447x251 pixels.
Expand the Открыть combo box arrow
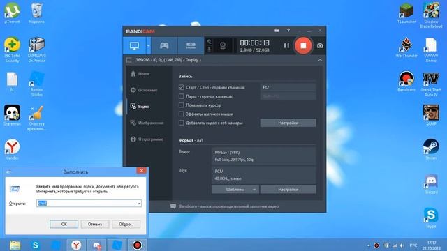point(138,203)
